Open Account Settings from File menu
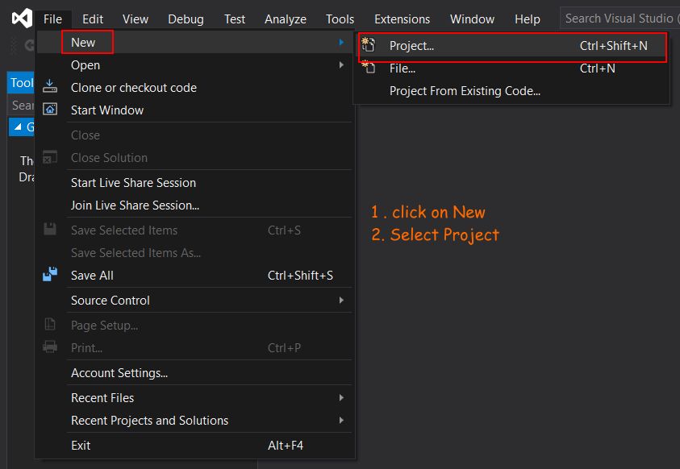Viewport: 680px width, 469px height. [119, 373]
